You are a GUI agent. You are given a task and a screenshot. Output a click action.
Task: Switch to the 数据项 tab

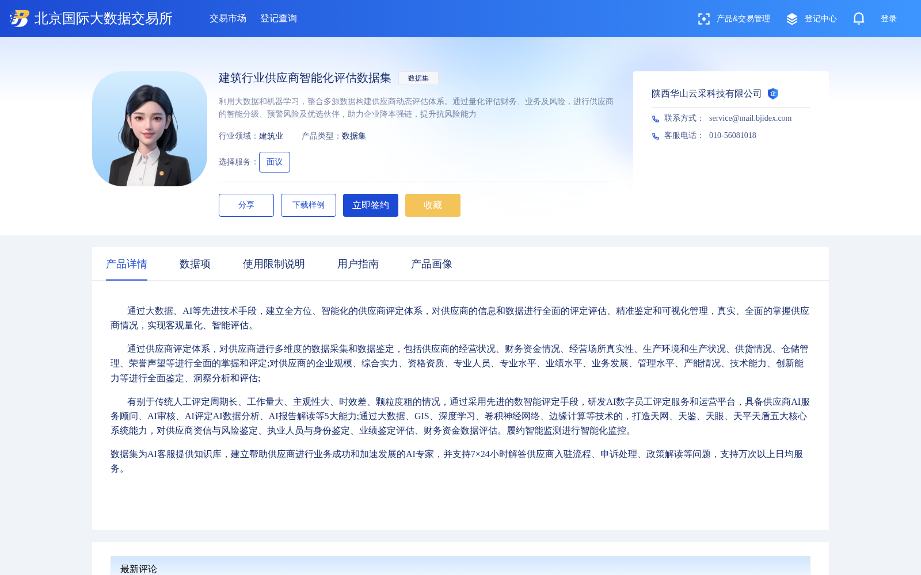click(195, 264)
